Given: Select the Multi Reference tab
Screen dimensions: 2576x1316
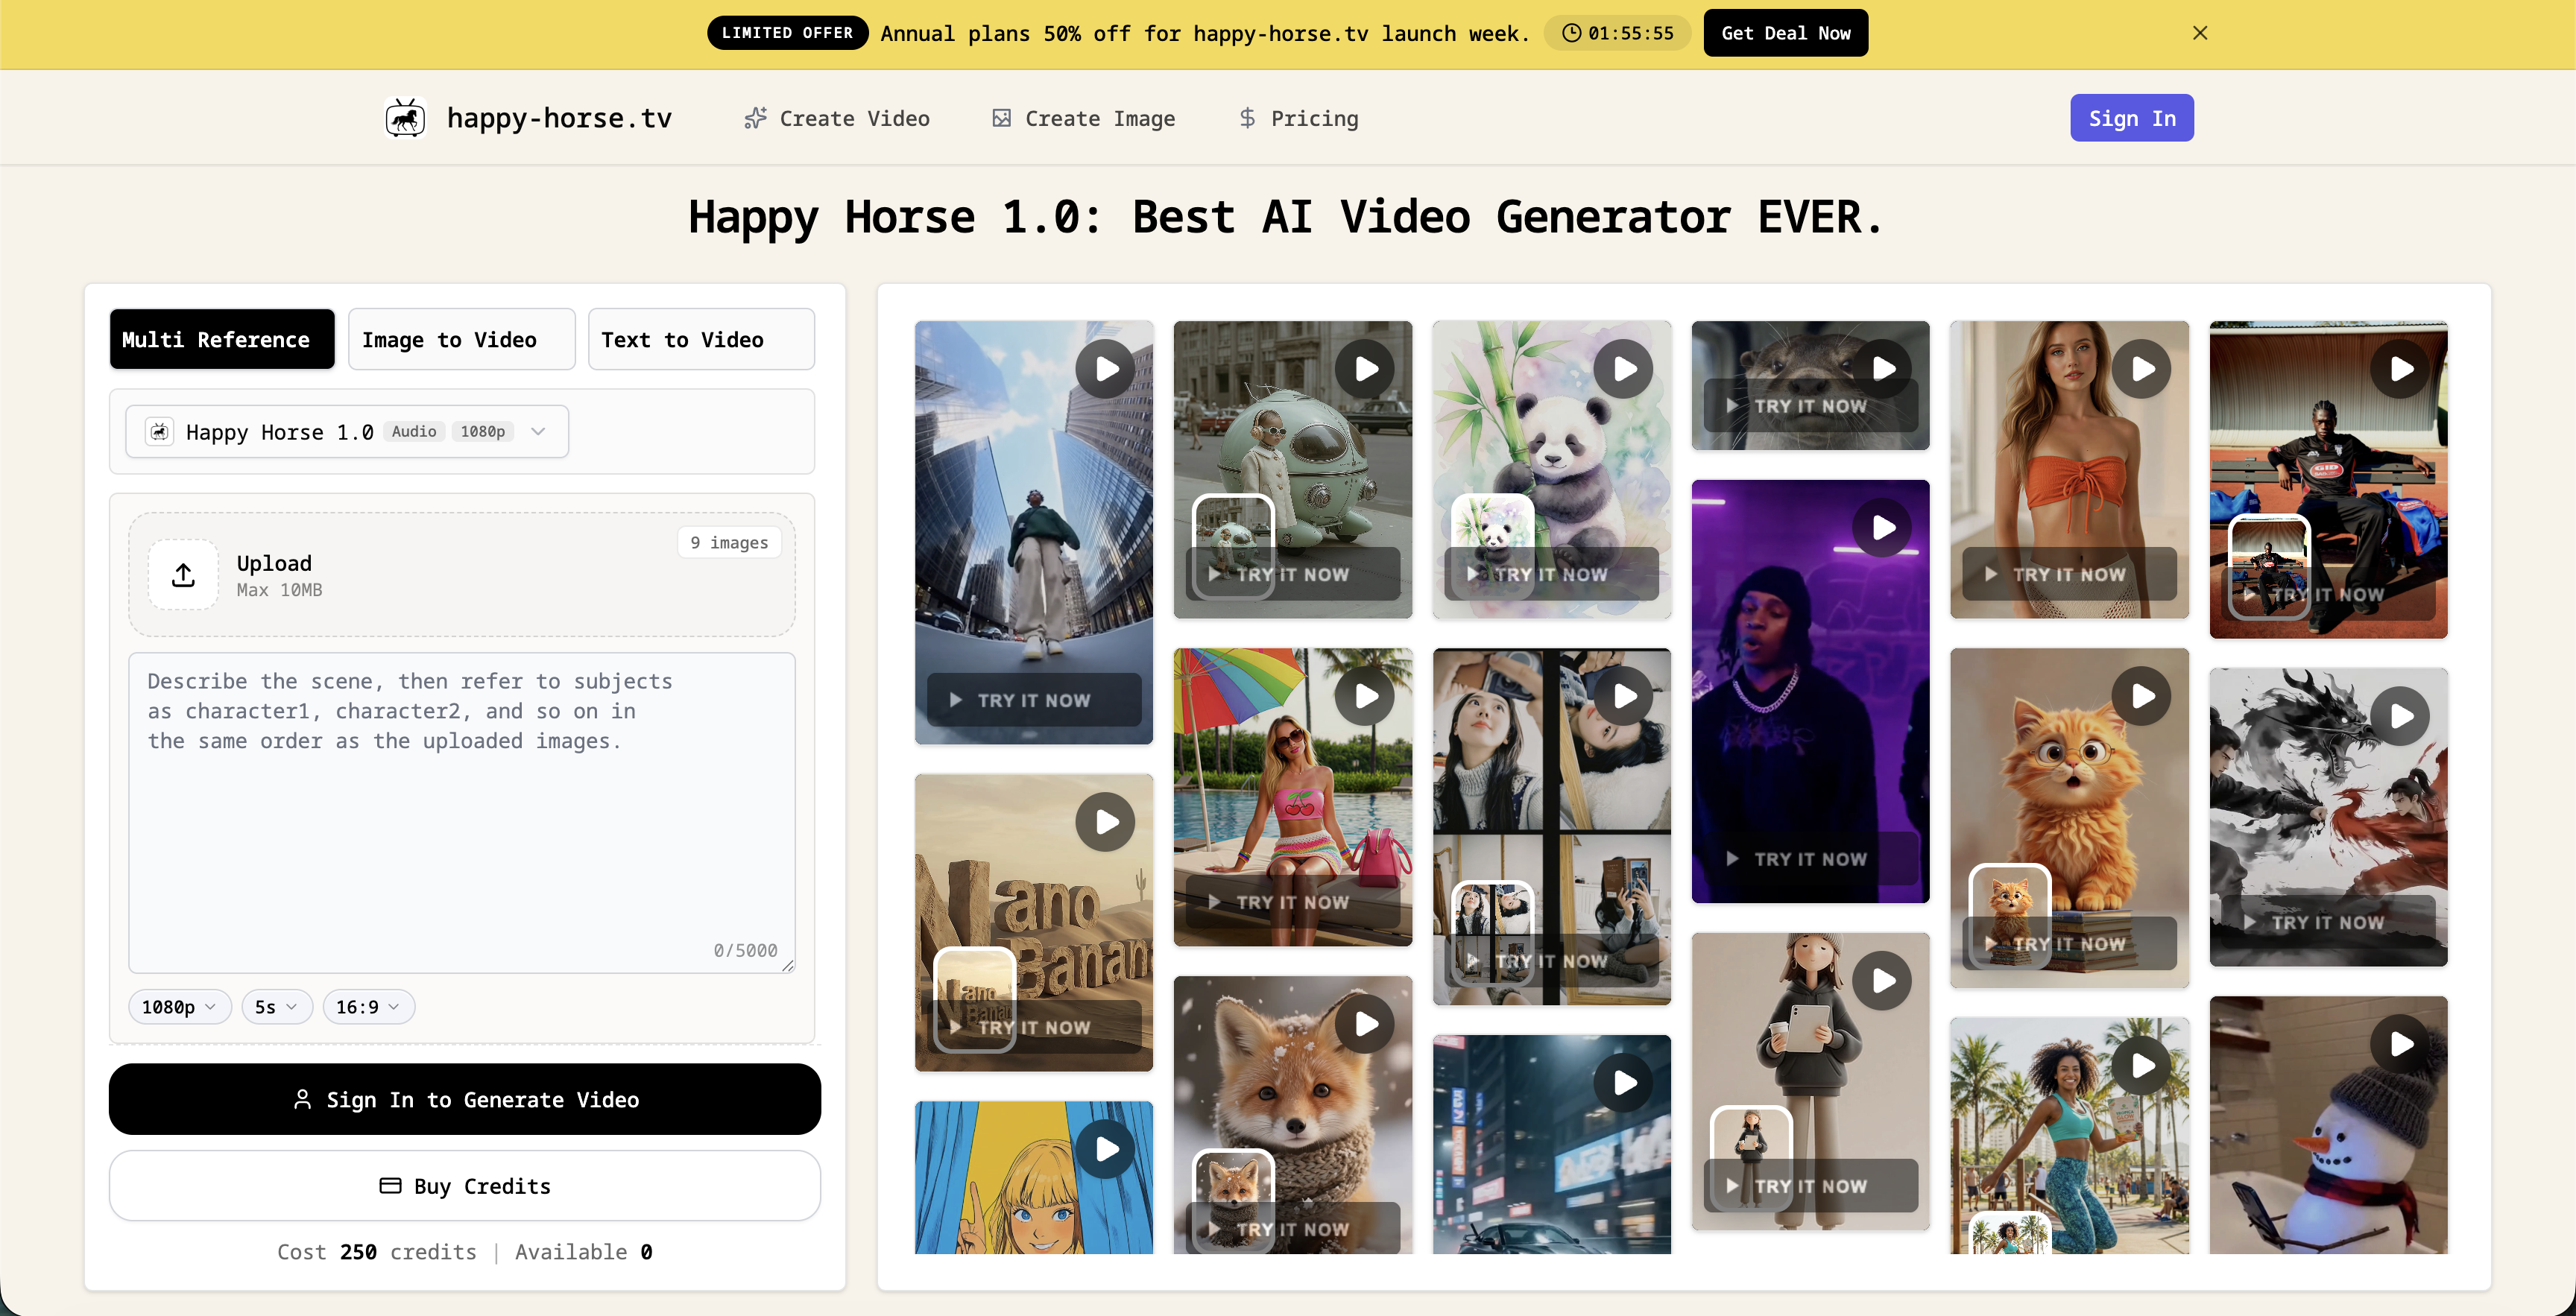Looking at the screenshot, I should pos(222,340).
